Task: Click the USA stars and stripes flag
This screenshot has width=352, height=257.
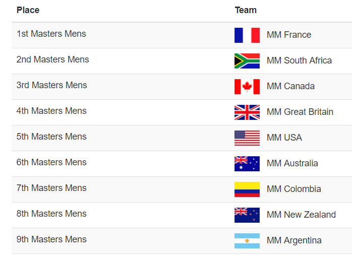Action: 247,138
